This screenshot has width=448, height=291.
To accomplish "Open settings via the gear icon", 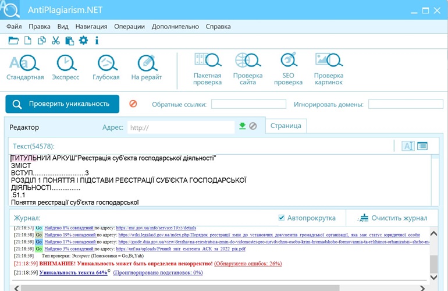I will (83, 40).
